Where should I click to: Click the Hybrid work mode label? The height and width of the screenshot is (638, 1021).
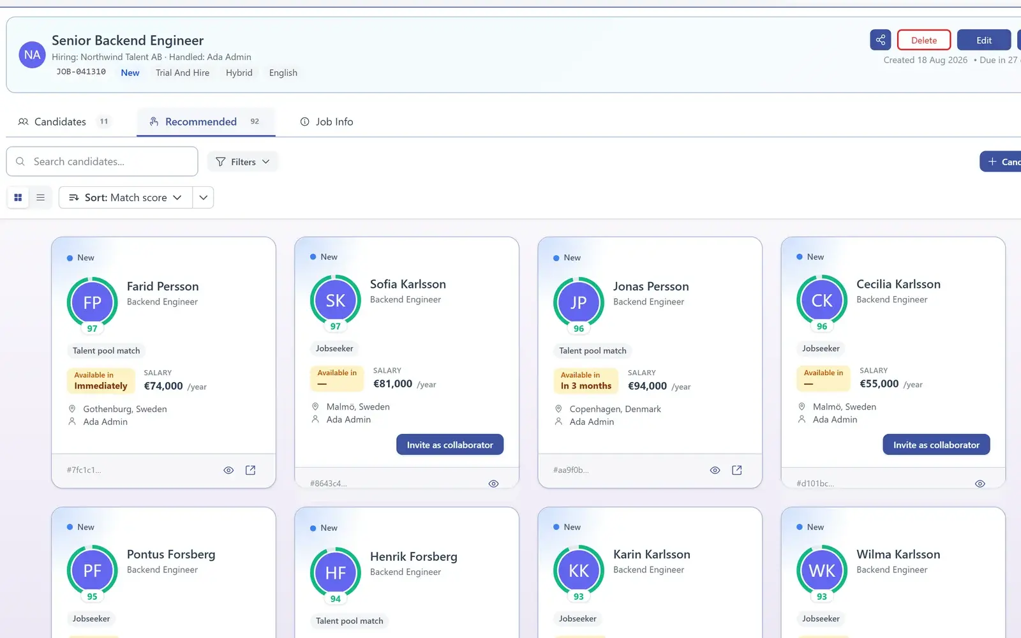pyautogui.click(x=239, y=73)
